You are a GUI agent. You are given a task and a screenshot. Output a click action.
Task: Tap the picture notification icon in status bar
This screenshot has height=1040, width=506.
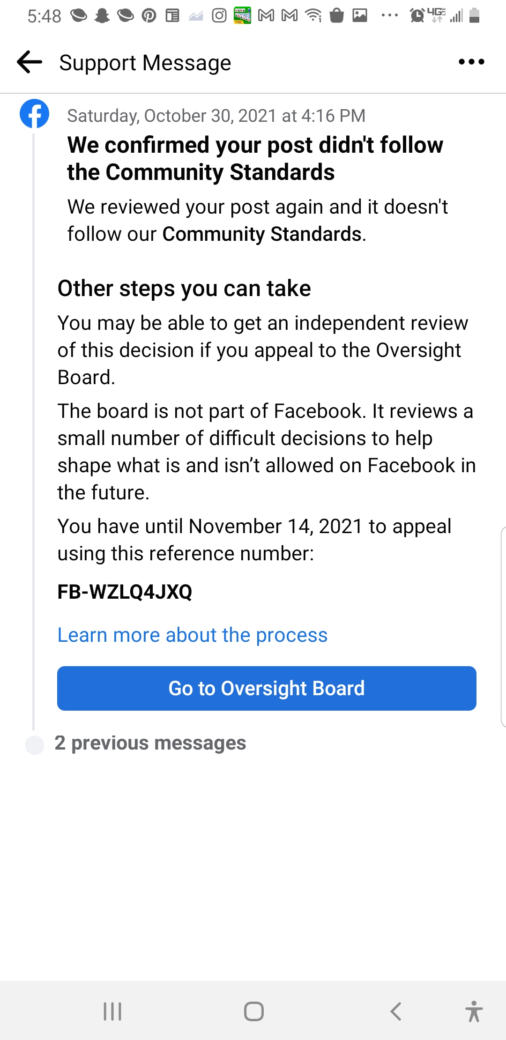[x=360, y=16]
